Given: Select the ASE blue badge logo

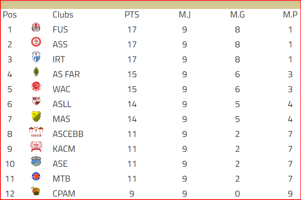Looking at the screenshot, I should coord(36,161).
